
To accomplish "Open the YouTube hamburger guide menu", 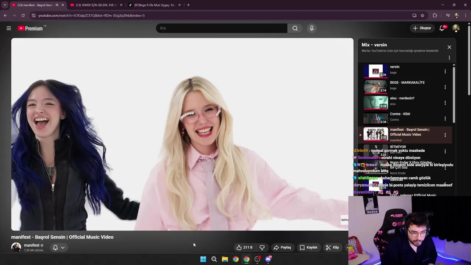I will 9,28.
